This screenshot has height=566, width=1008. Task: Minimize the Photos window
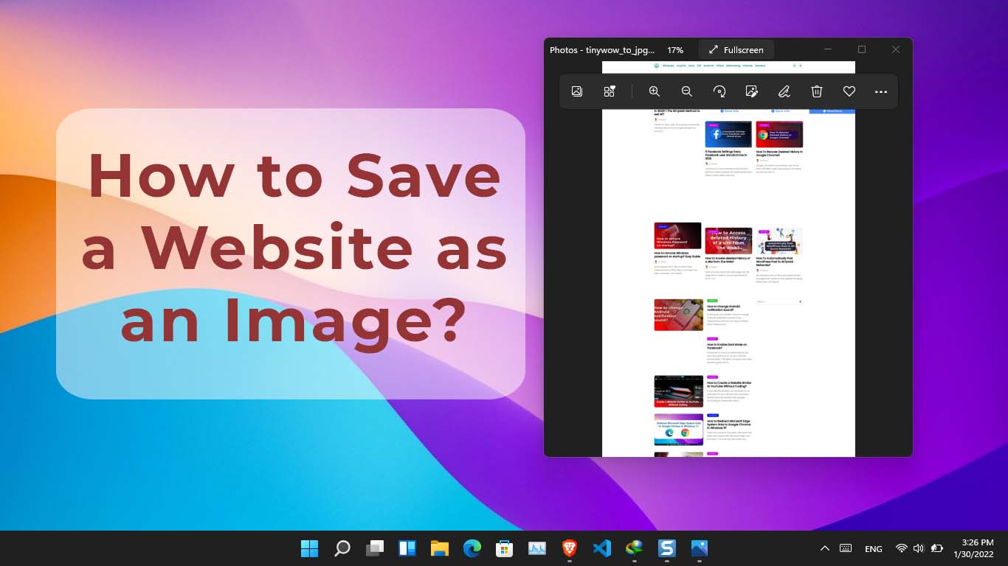828,49
